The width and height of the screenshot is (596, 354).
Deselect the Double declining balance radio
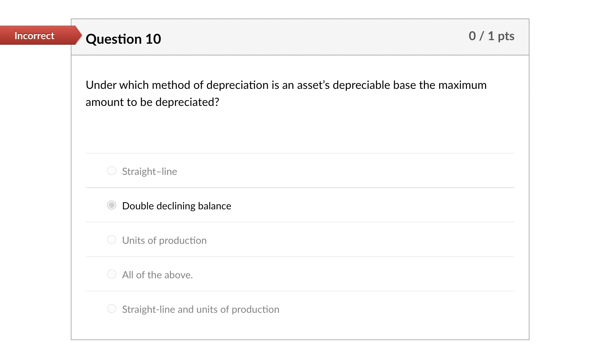pos(111,205)
